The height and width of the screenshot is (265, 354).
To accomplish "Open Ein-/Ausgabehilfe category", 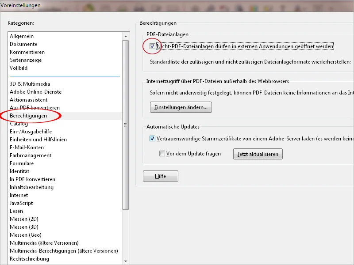I will [31, 131].
